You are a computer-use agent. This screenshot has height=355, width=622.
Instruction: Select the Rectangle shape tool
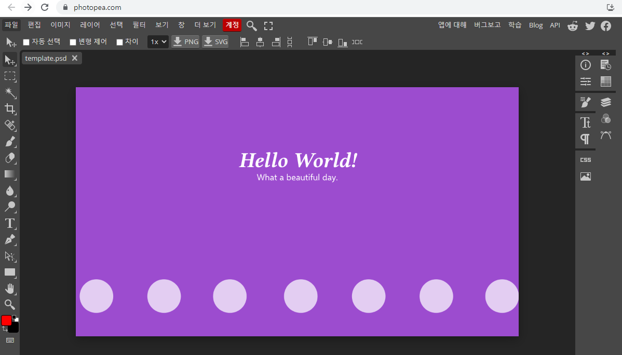tap(10, 272)
